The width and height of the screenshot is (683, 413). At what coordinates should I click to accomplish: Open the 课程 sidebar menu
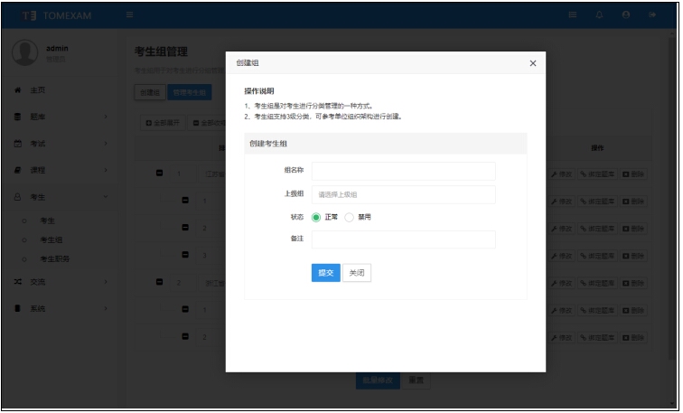tap(37, 170)
